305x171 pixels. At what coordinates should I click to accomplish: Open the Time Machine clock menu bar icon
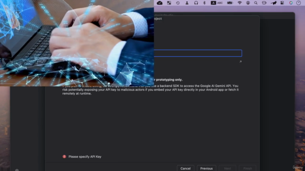(x=178, y=3)
